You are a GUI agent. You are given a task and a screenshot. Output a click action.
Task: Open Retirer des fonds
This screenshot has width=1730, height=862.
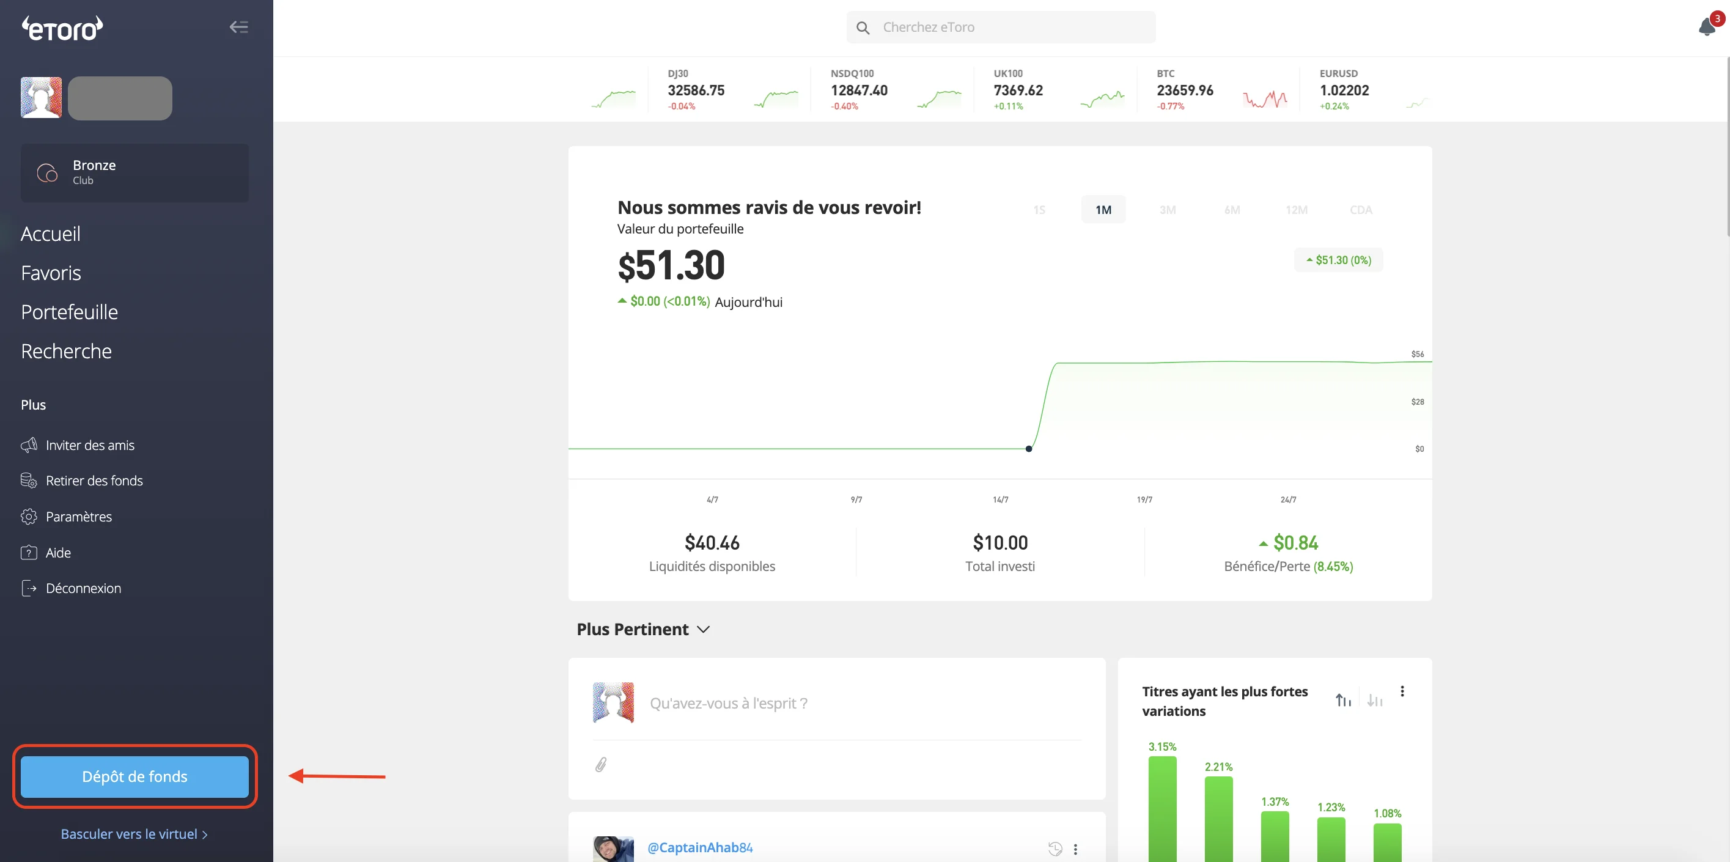click(94, 481)
